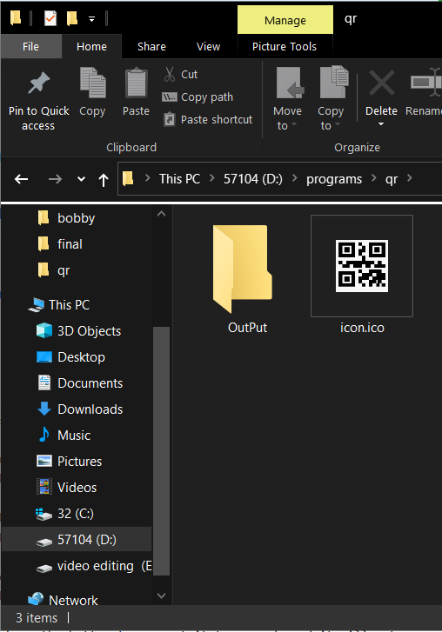Click the address bar folder icon
This screenshot has height=632, width=442.
point(128,178)
